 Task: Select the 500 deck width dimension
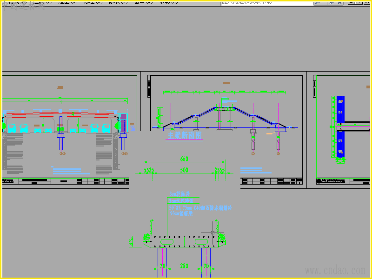(x=184, y=170)
